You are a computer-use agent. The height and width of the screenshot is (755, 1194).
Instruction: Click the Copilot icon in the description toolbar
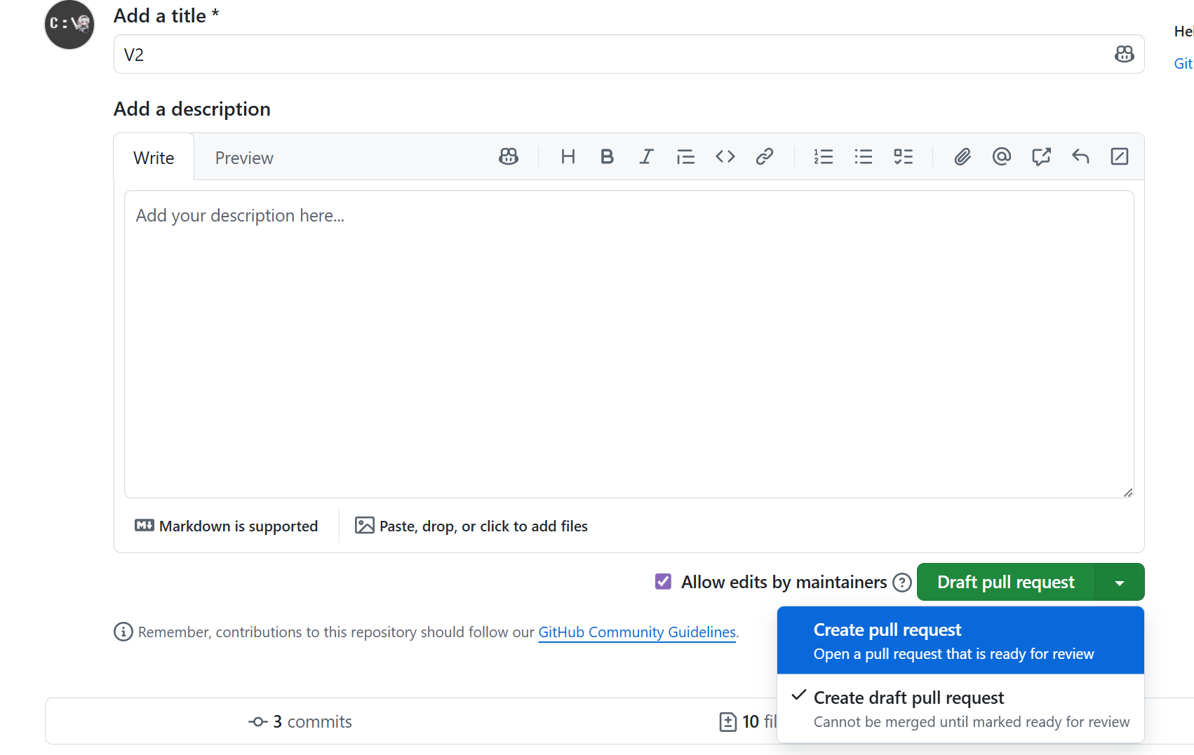(x=508, y=156)
